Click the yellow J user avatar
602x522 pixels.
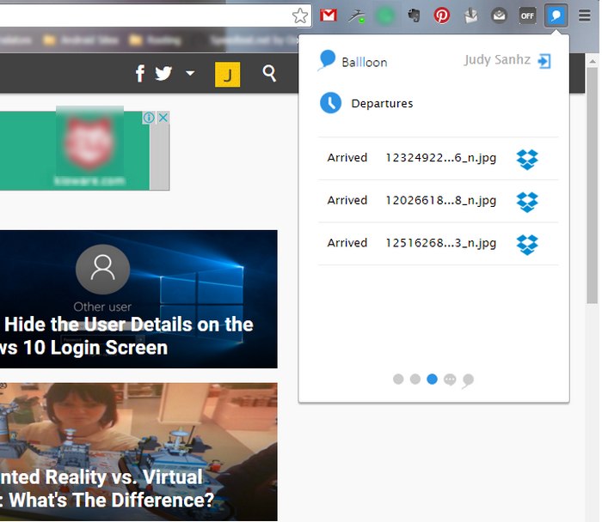pyautogui.click(x=227, y=75)
